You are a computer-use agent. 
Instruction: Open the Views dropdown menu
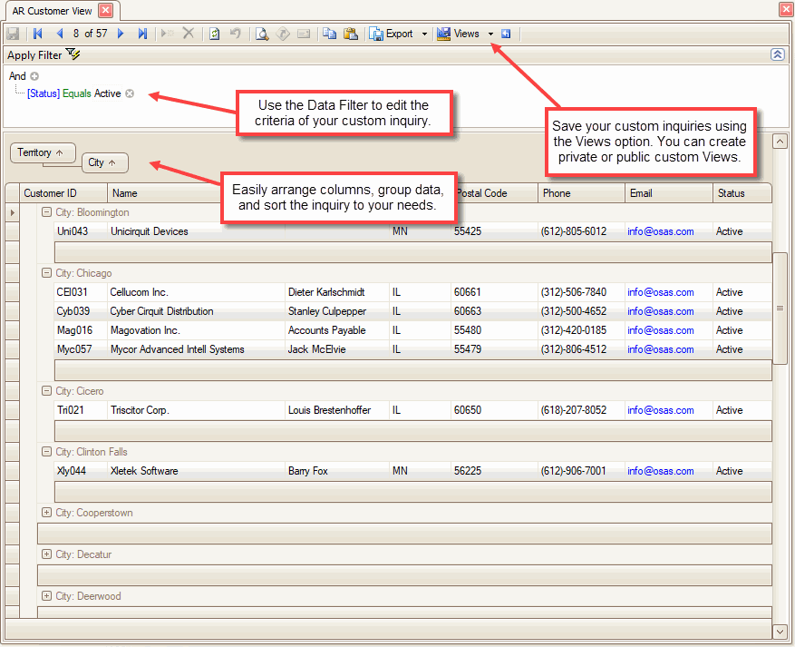[490, 34]
